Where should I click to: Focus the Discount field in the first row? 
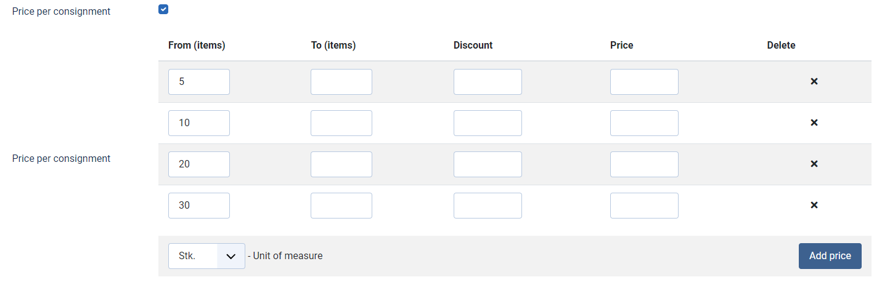click(x=488, y=82)
